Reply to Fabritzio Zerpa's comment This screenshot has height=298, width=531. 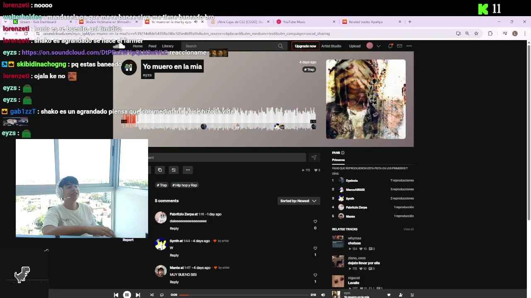pyautogui.click(x=174, y=228)
